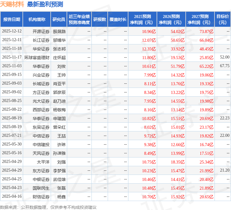Select the 报告日期 column header
This screenshot has width=231, height=210.
[11, 19]
